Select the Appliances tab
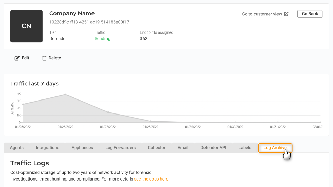The width and height of the screenshot is (333, 187). [82, 148]
